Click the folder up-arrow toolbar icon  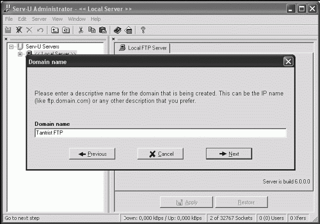click(x=54, y=30)
